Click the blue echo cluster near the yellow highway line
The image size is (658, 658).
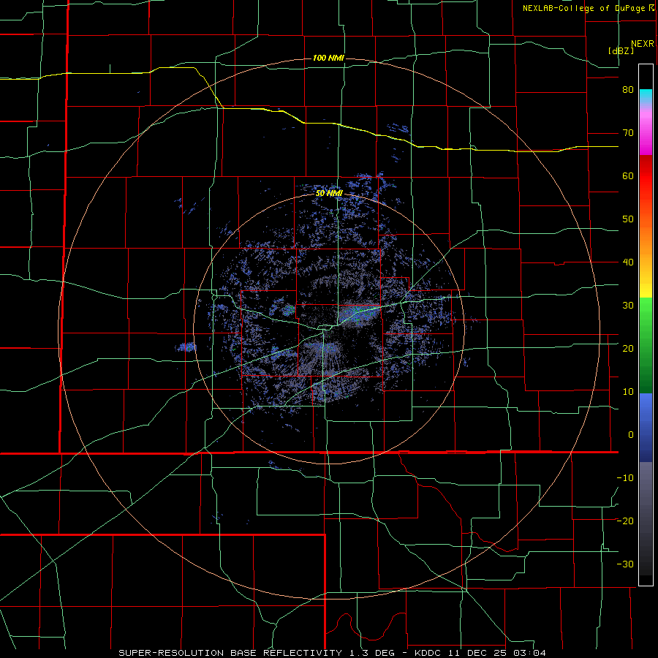[398, 128]
